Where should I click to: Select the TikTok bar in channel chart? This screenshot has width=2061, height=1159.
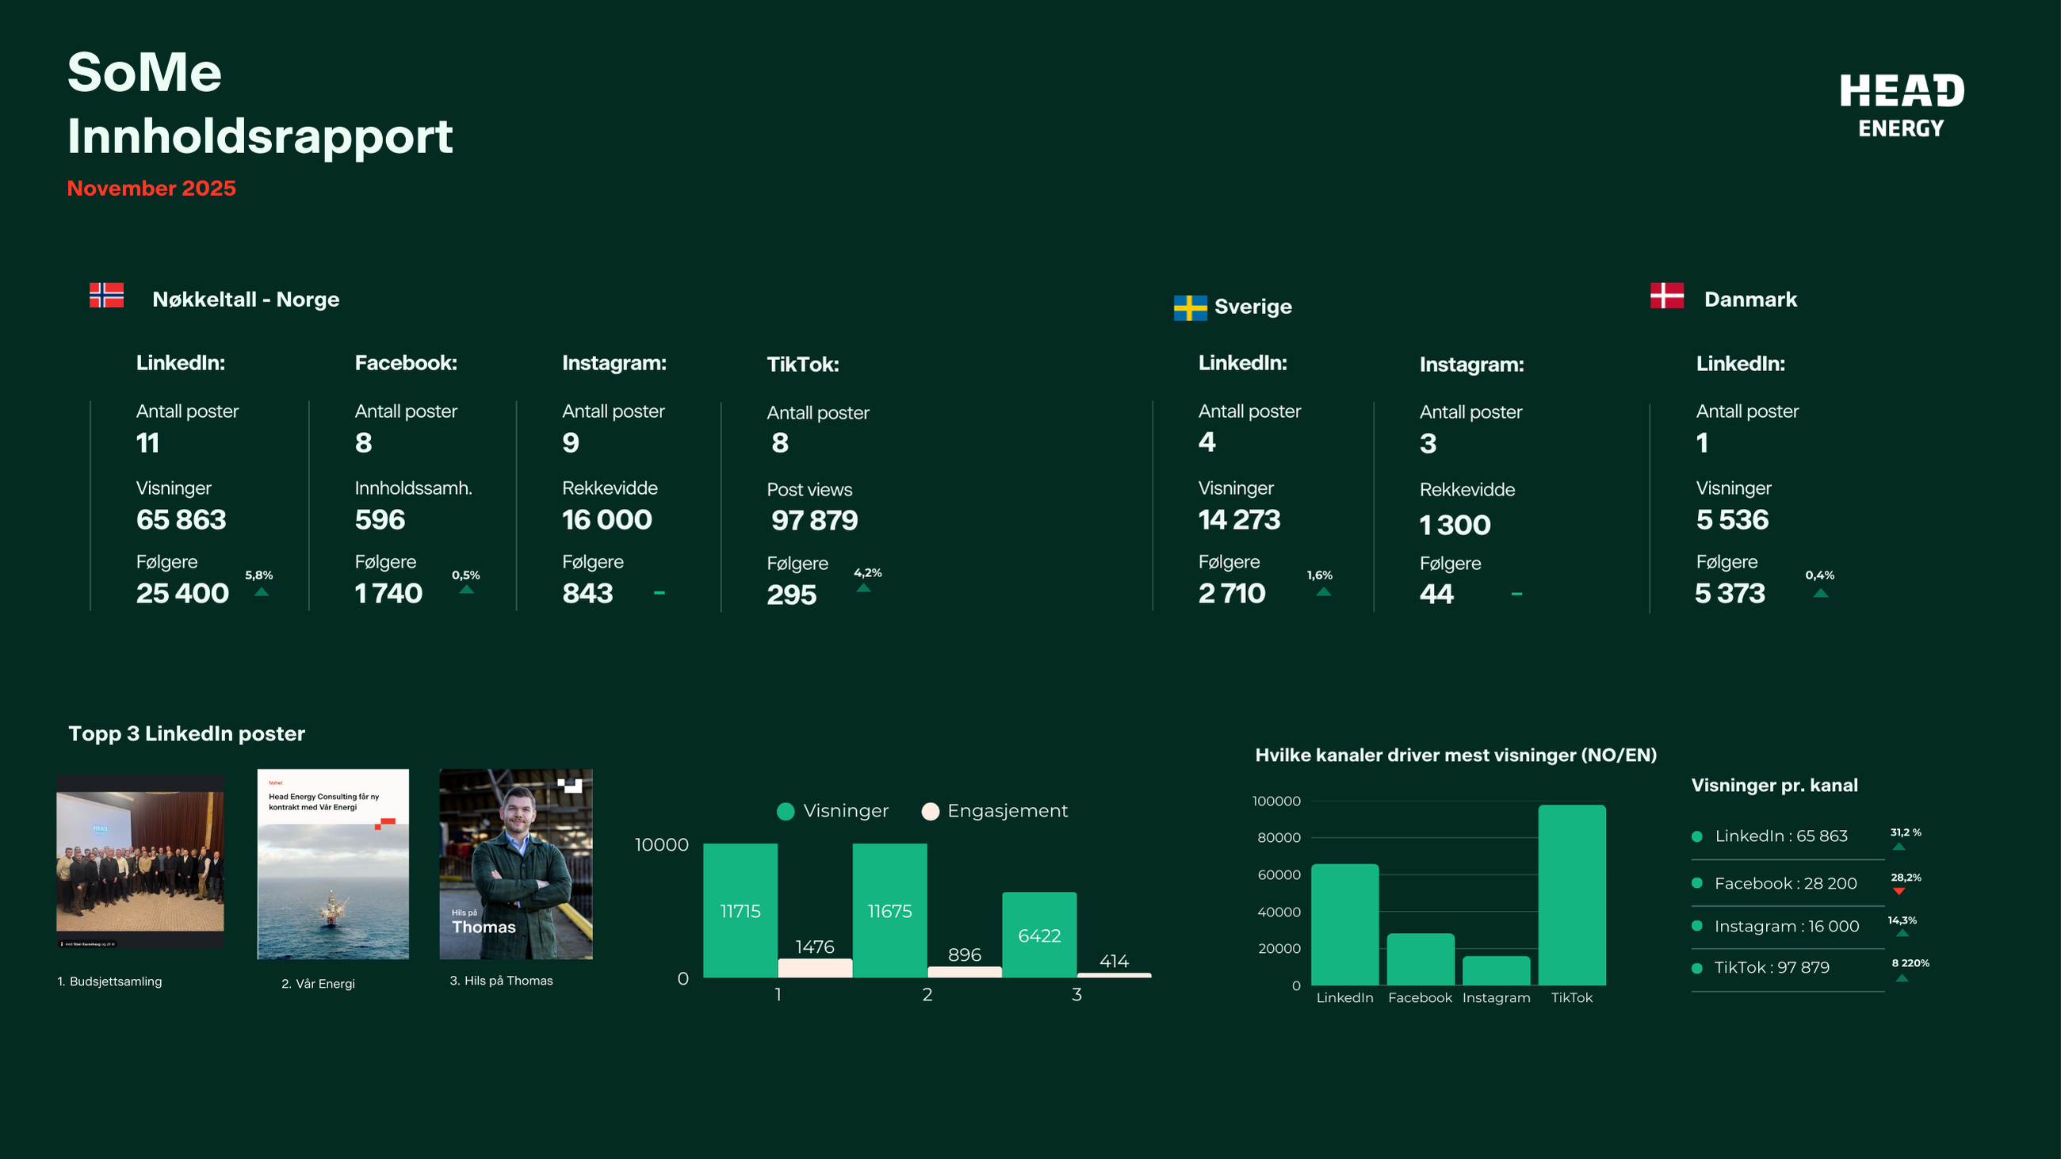pos(1571,894)
